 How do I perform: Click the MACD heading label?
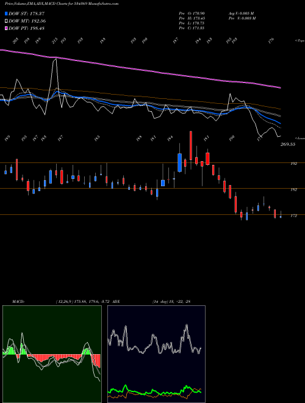18,301
